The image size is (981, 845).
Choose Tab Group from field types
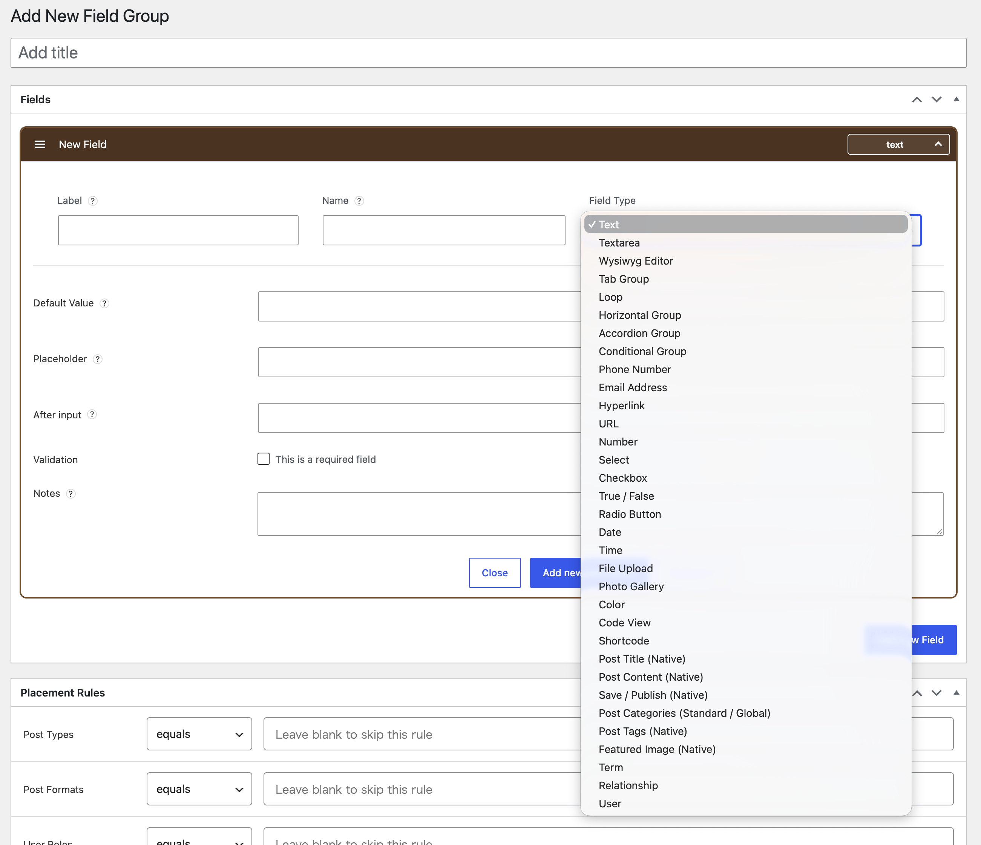(x=746, y=279)
